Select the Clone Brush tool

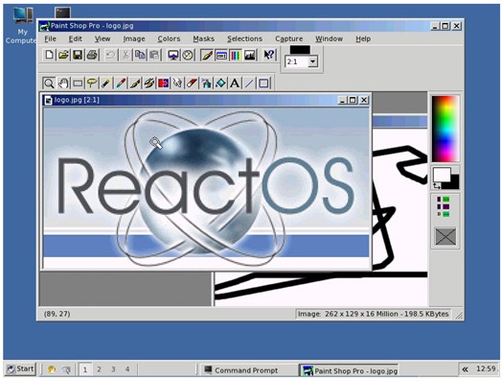point(148,83)
